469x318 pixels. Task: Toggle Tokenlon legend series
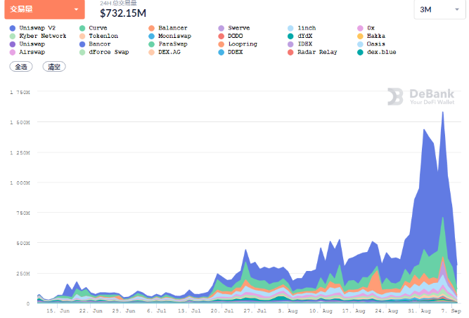(x=98, y=36)
